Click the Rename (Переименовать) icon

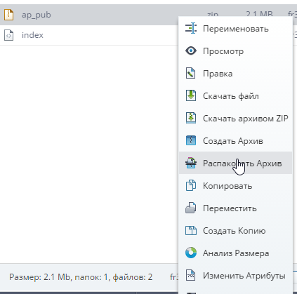(191, 29)
